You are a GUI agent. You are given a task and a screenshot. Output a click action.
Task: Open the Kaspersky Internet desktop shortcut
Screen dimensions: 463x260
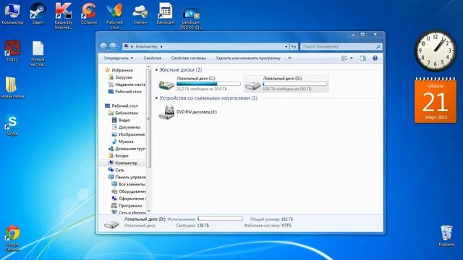pos(64,15)
